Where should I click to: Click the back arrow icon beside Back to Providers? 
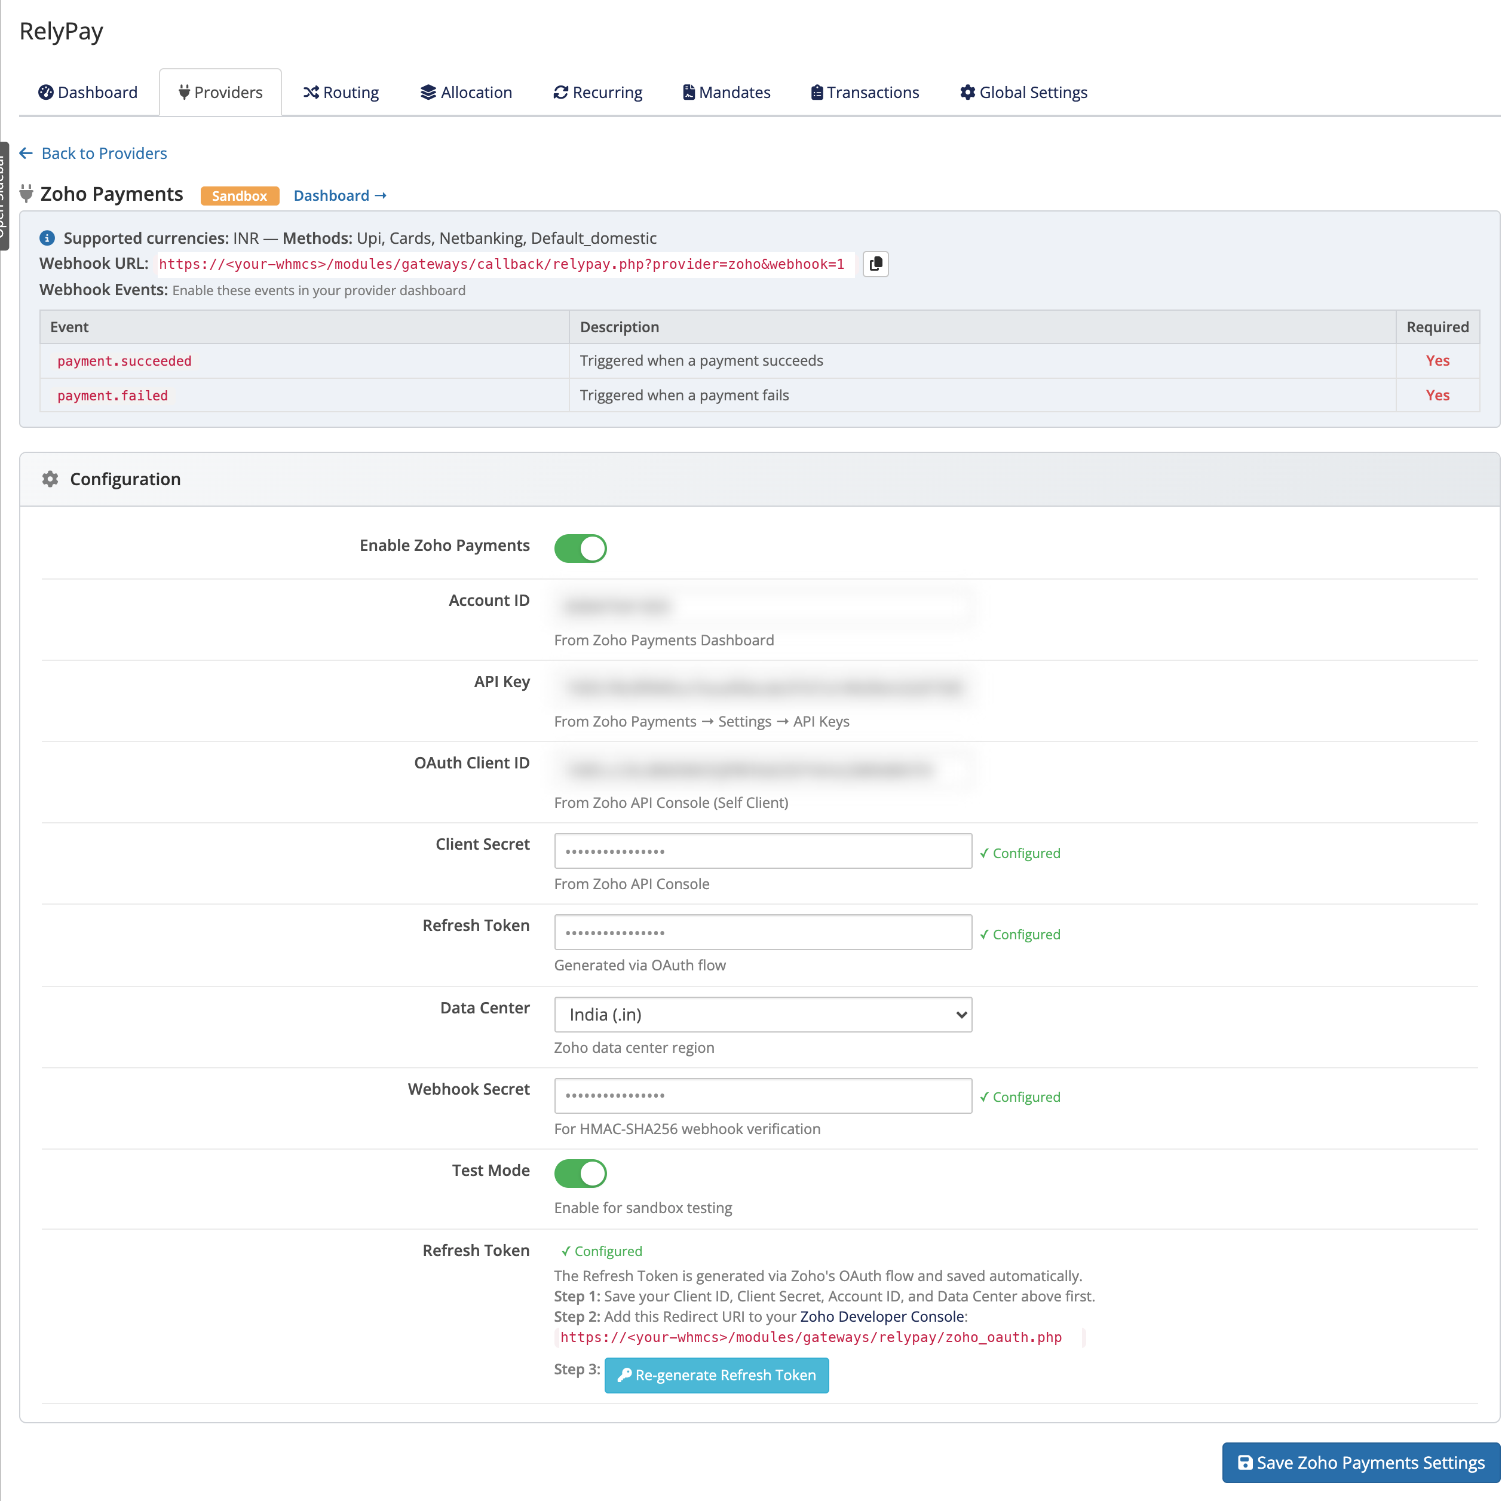(26, 153)
